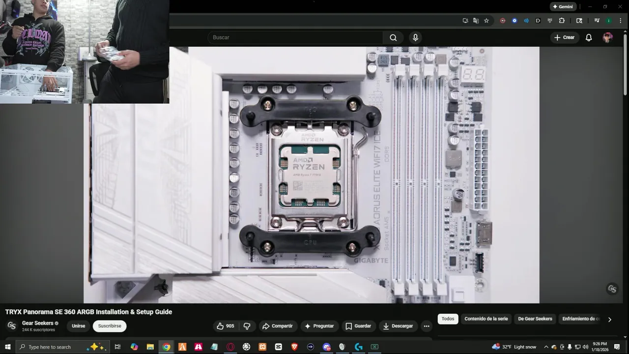Click the Gemini button in title bar

tap(563, 7)
